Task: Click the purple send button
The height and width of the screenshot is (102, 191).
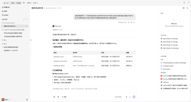Action: click(x=134, y=97)
